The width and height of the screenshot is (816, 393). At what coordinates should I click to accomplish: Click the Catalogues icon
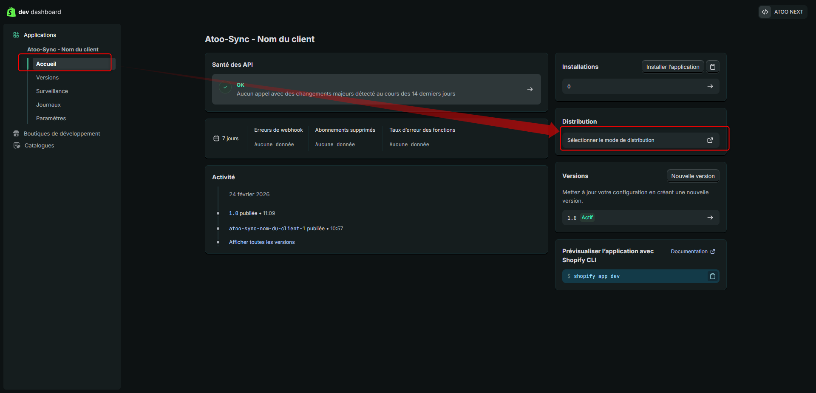click(17, 145)
